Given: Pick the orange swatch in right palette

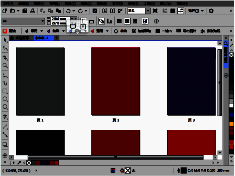Looking at the screenshot, I should (x=231, y=124).
